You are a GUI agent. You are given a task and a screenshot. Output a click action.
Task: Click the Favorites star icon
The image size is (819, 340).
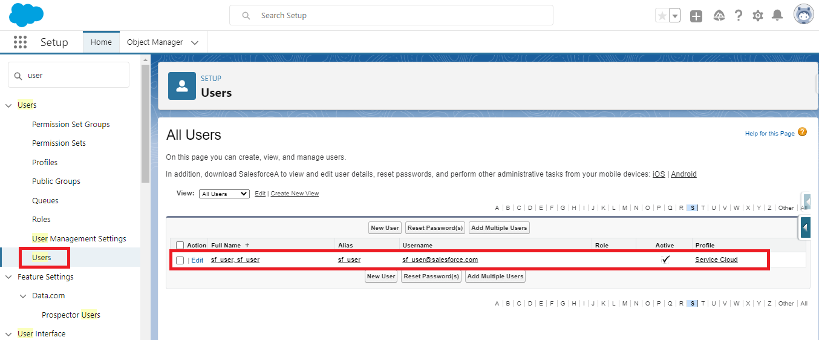tap(662, 16)
